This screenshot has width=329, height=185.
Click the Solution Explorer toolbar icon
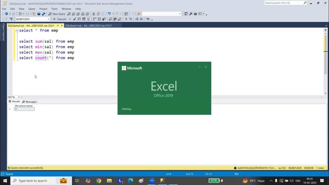click(186, 14)
